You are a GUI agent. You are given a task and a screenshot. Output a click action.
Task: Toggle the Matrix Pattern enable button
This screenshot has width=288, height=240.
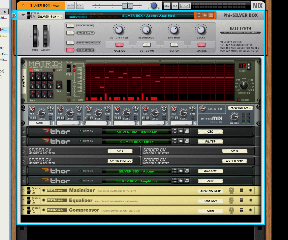(x=31, y=70)
